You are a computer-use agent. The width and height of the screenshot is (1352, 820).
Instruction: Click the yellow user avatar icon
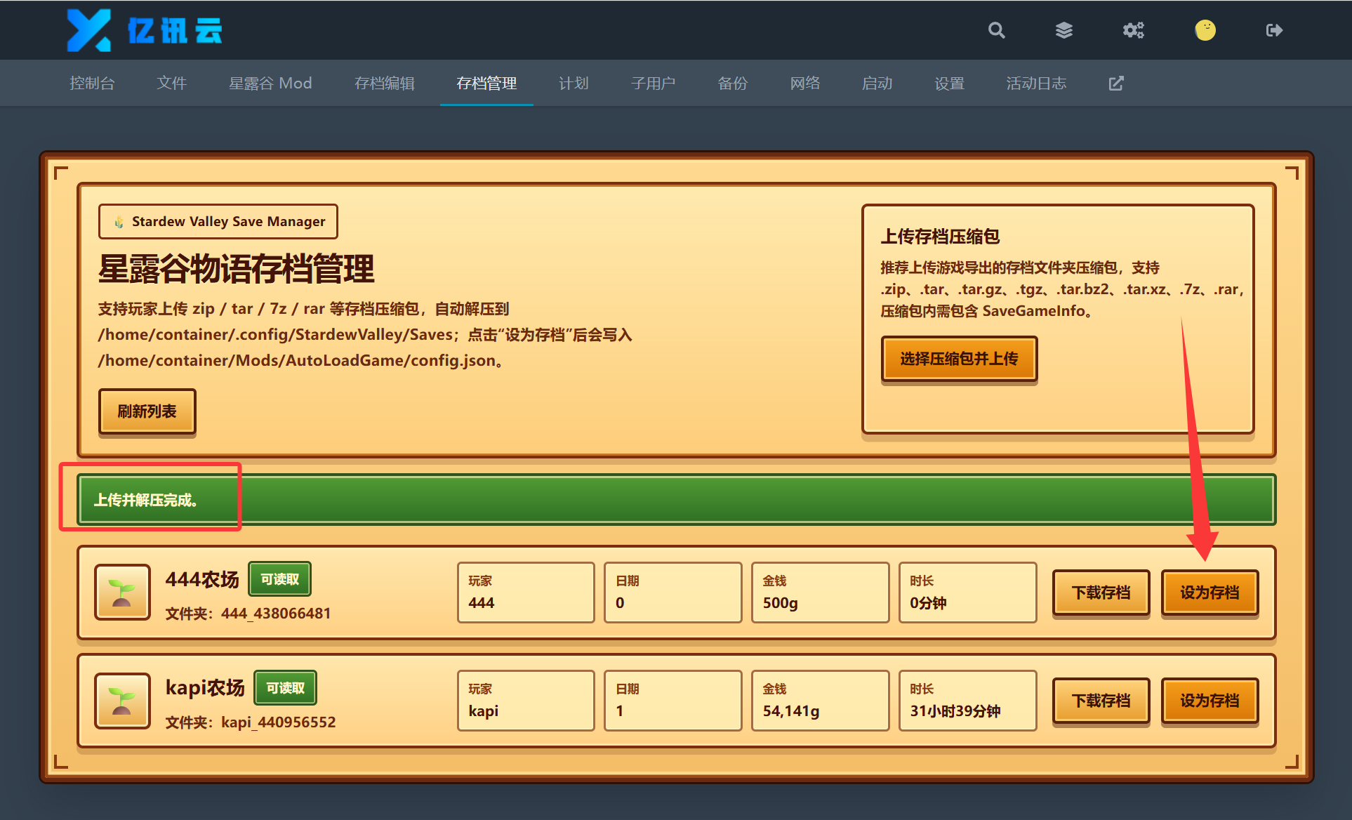pos(1205,30)
